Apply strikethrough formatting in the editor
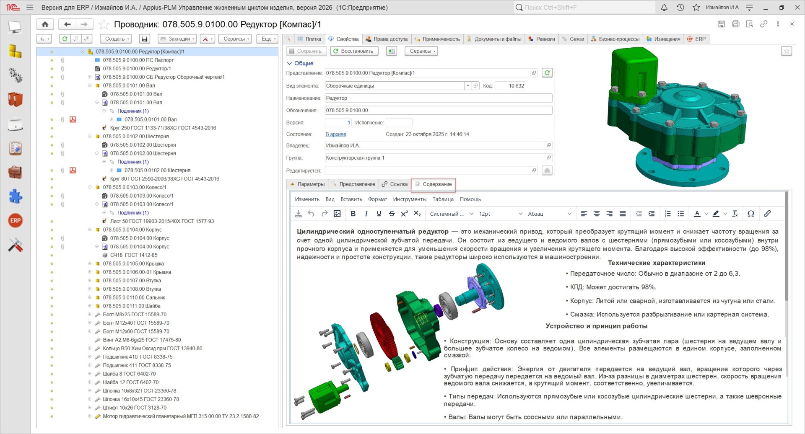 coord(392,214)
